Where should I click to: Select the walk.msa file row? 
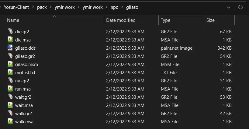119,121
